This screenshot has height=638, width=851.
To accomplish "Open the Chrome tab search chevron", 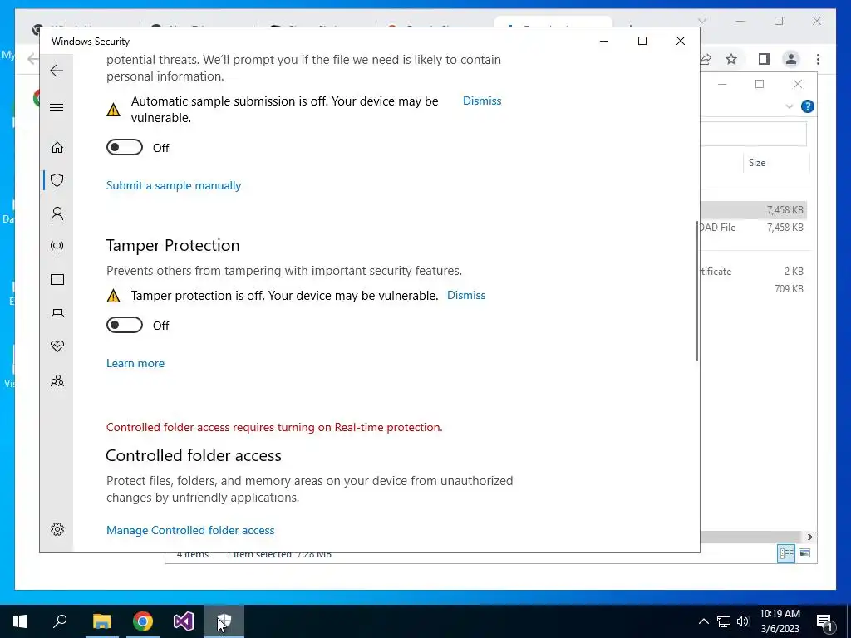I will (x=701, y=21).
